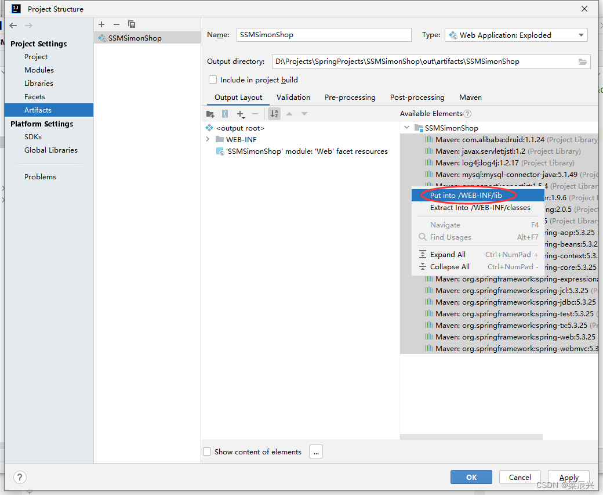Image resolution: width=603 pixels, height=495 pixels.
Task: Switch to the Pre-processing tab
Action: 350,97
